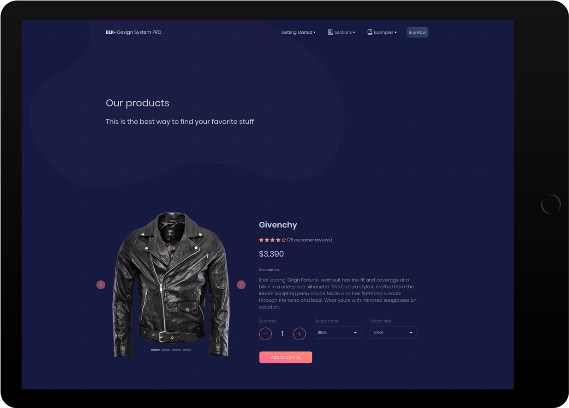
Task: Open the Examples navigation menu
Action: [x=382, y=32]
